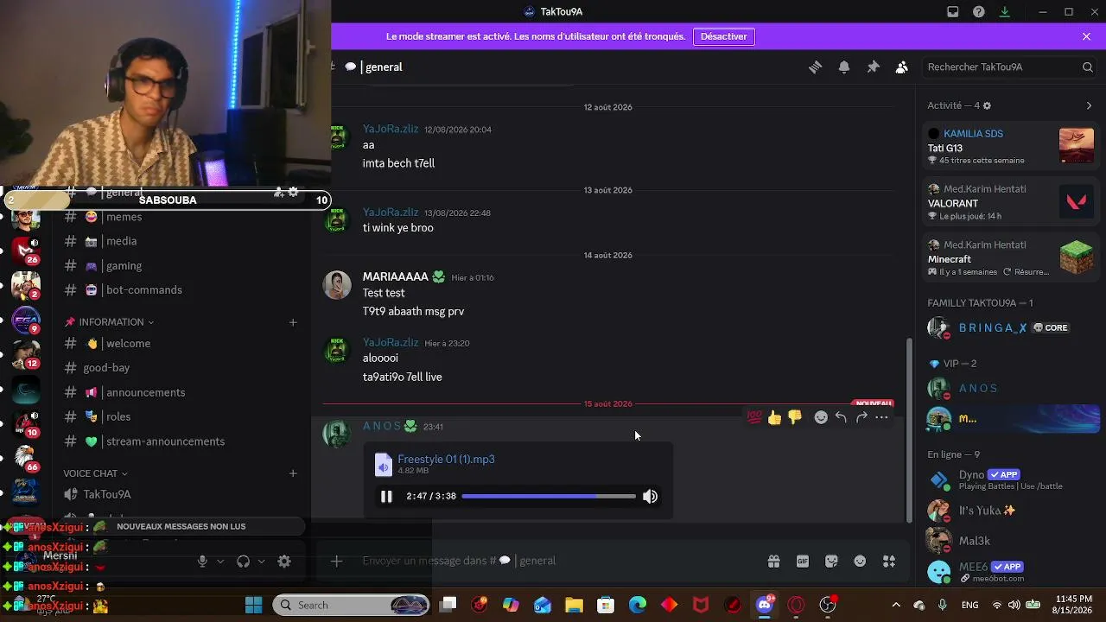
Task: Open Discord help
Action: (978, 12)
